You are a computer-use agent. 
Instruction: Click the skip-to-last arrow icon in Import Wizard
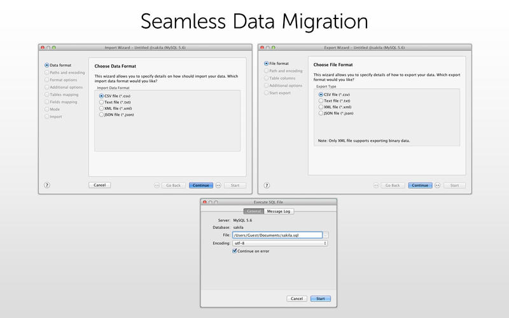pyautogui.click(x=218, y=185)
